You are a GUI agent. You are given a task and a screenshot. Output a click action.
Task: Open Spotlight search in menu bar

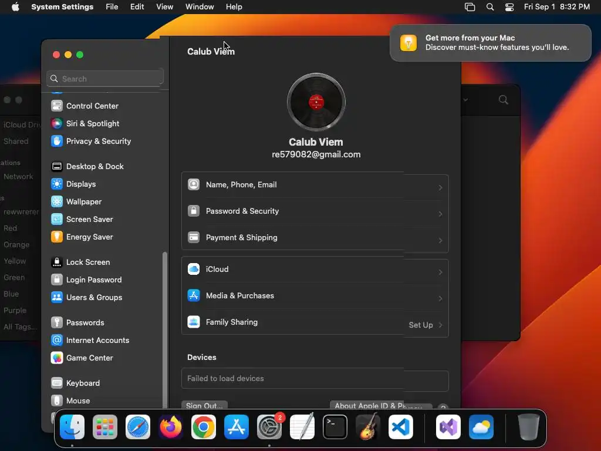pyautogui.click(x=490, y=7)
